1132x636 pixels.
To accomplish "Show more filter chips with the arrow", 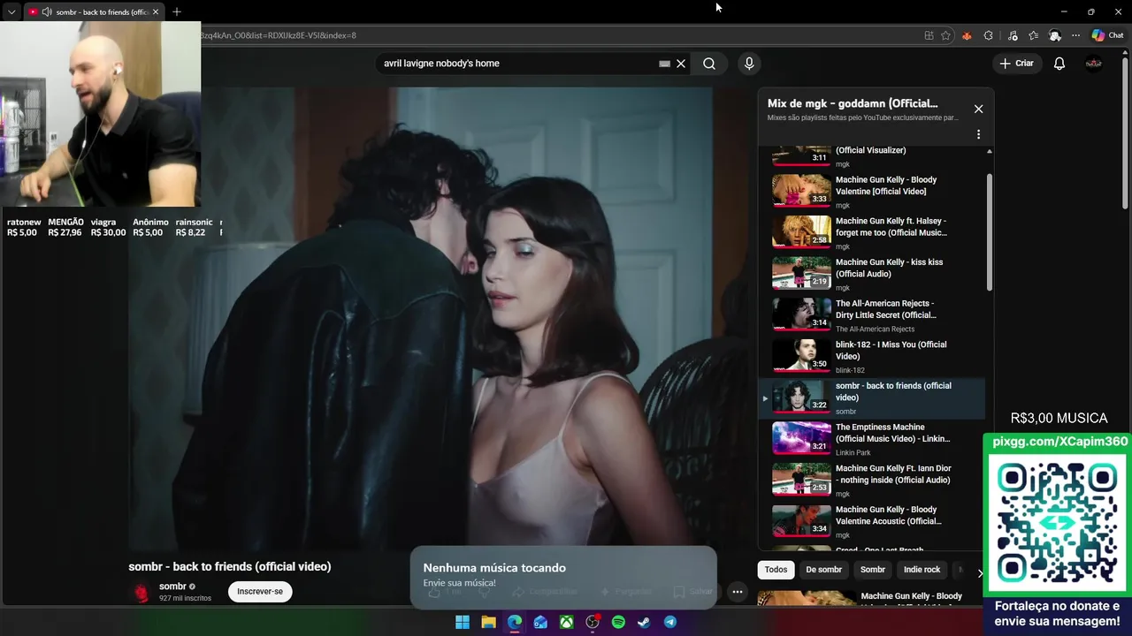I will (979, 572).
